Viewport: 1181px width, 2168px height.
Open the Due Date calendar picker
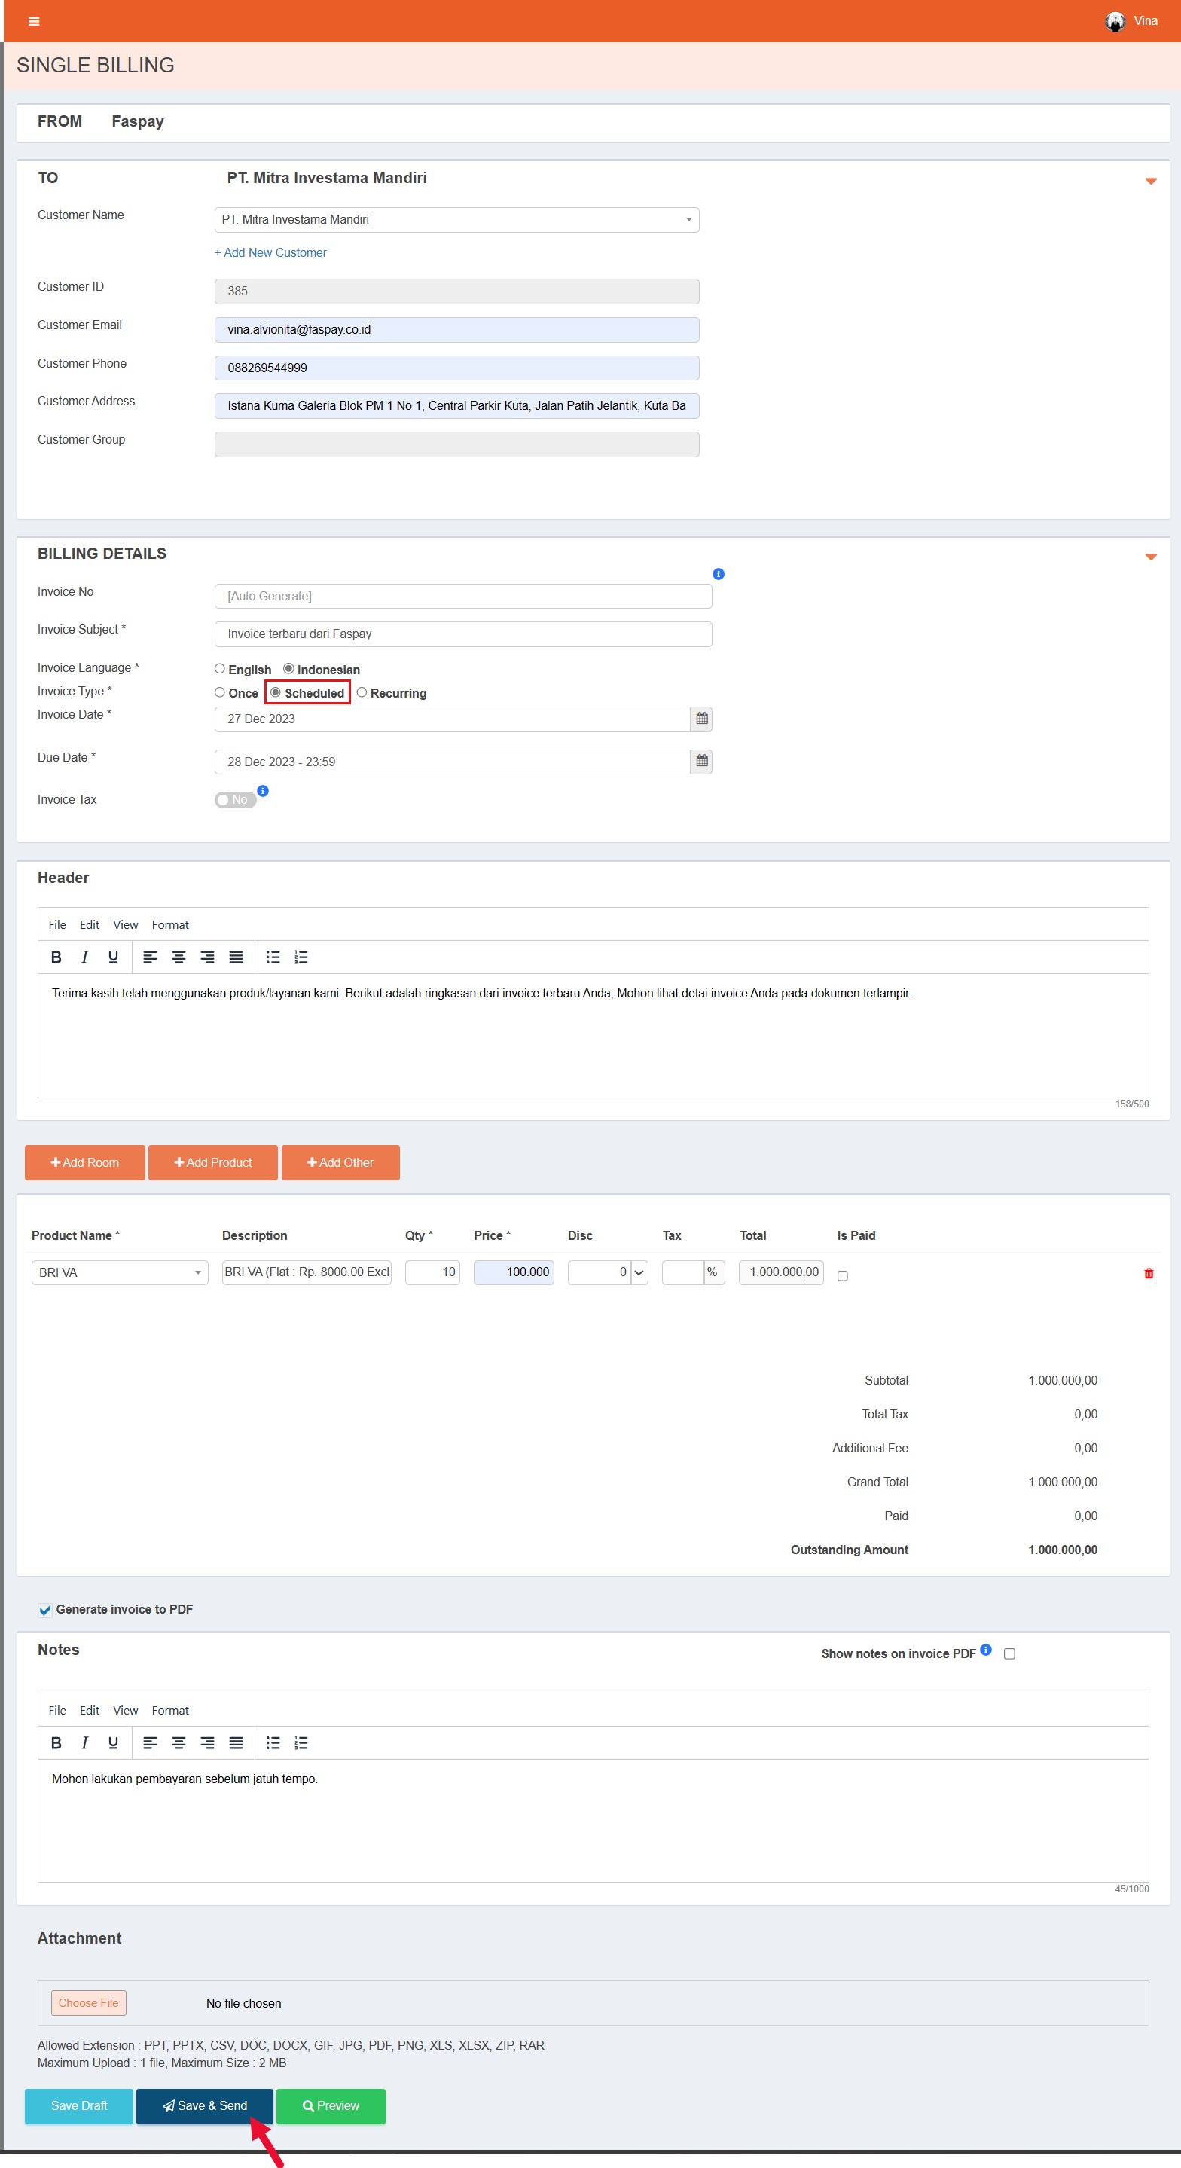click(x=701, y=761)
